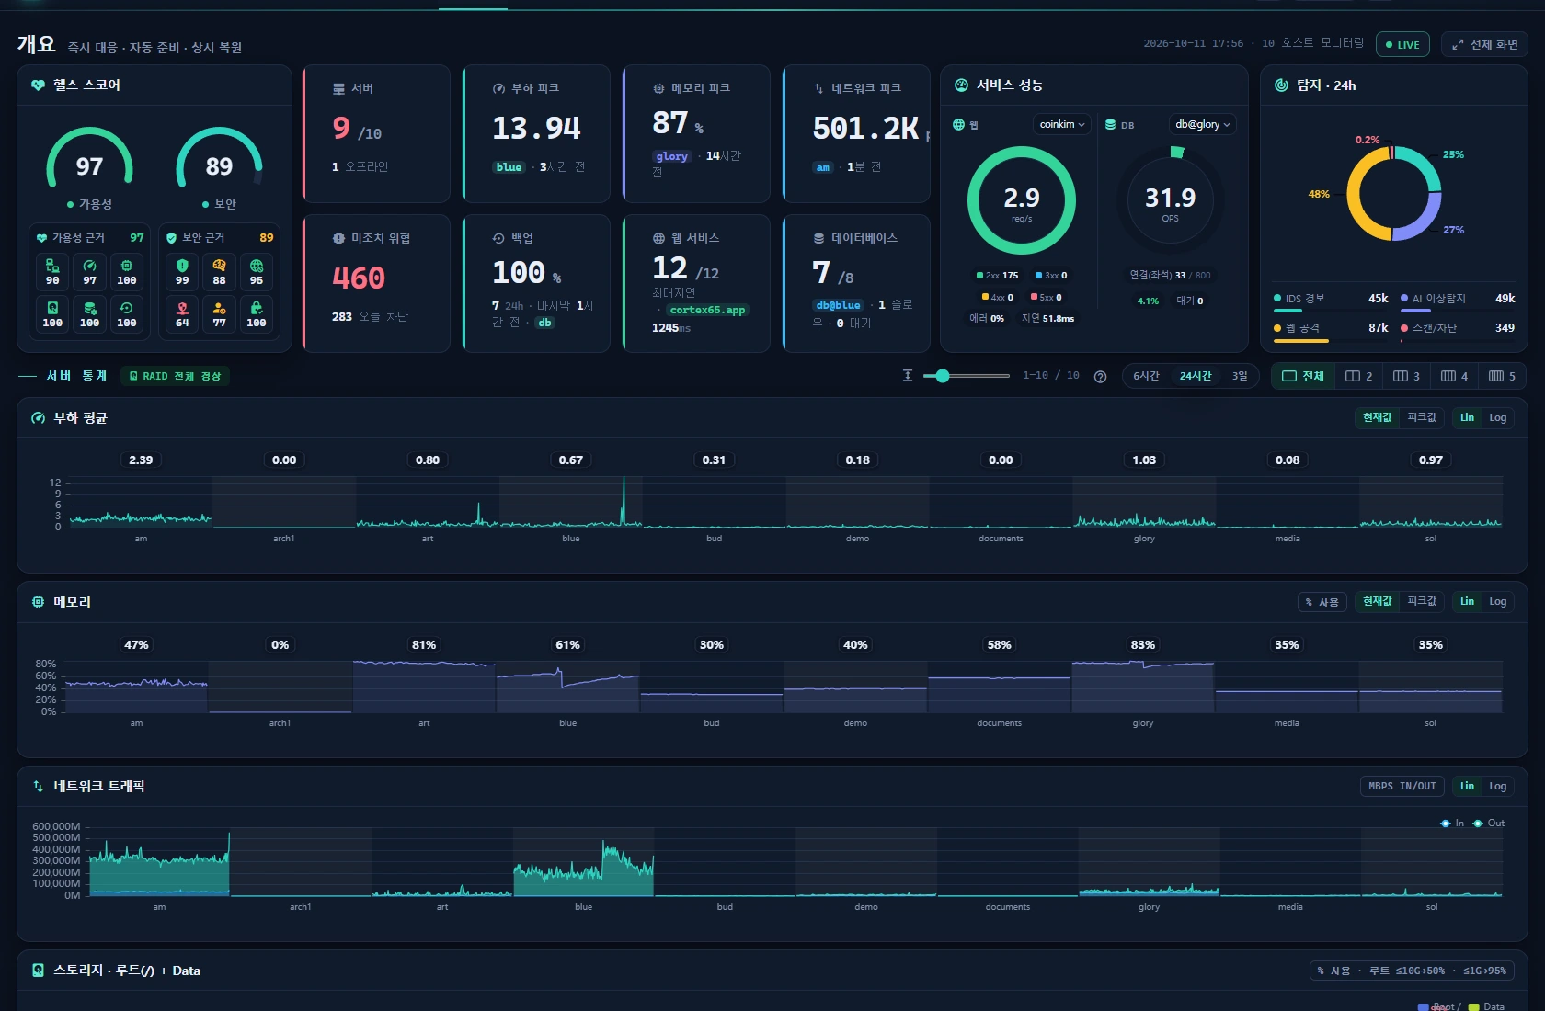Switch 부하 평균 chart to Log scale
This screenshot has width=1545, height=1011.
click(x=1498, y=417)
